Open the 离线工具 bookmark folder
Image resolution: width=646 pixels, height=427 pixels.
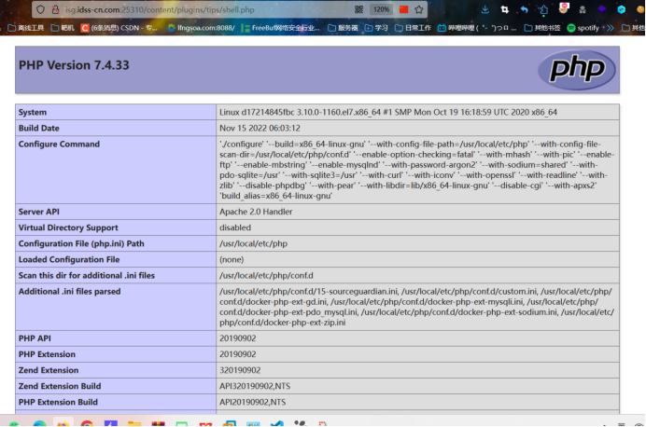(x=26, y=28)
